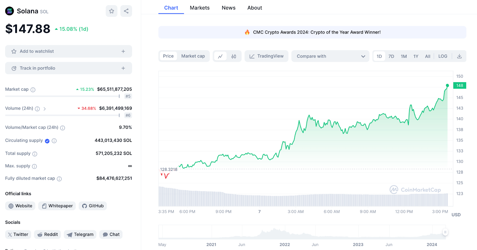
Task: Select the 1D time range
Action: point(379,56)
